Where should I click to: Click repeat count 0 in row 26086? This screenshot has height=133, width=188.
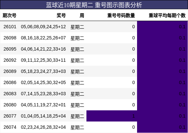tap(133, 82)
